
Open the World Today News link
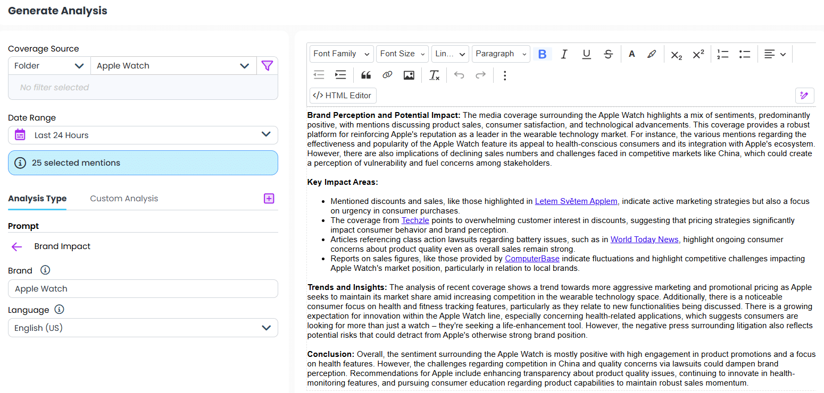[644, 240]
